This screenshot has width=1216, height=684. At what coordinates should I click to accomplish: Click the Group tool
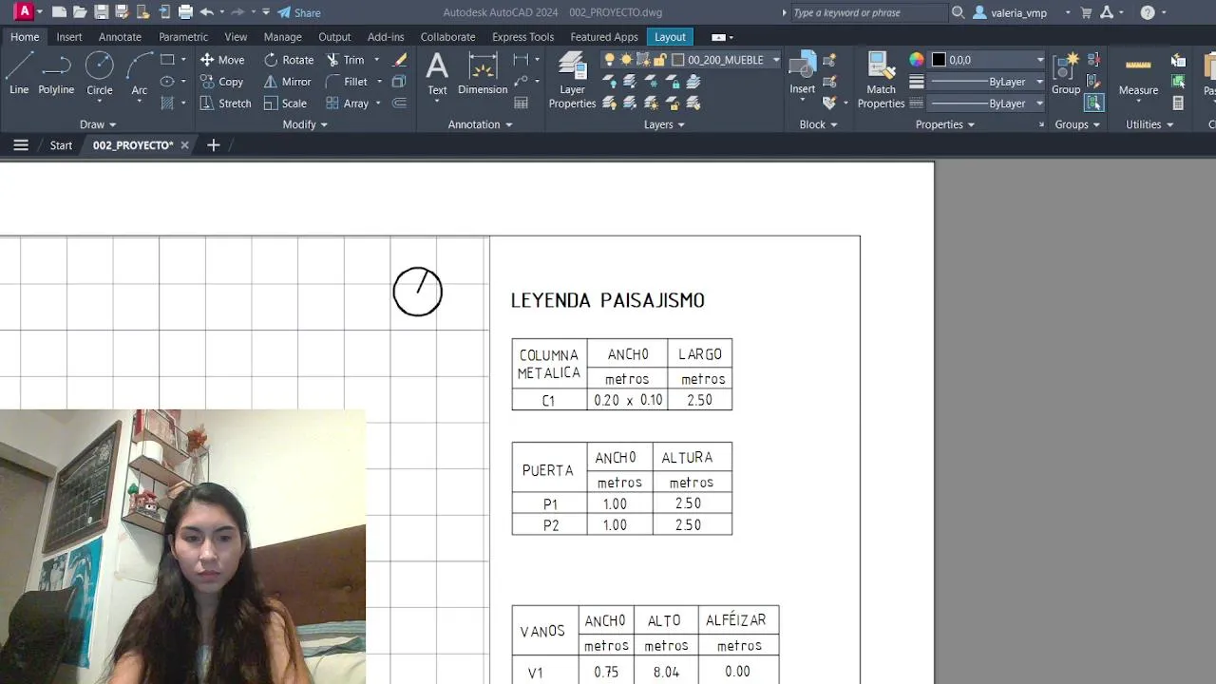click(1066, 73)
